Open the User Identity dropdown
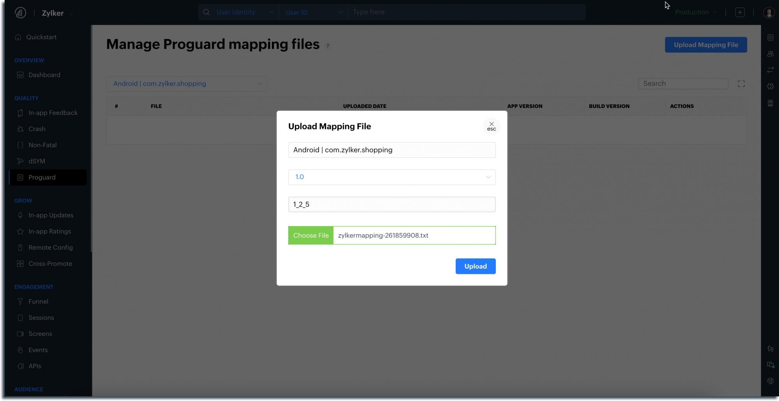This screenshot has width=779, height=401. click(245, 12)
